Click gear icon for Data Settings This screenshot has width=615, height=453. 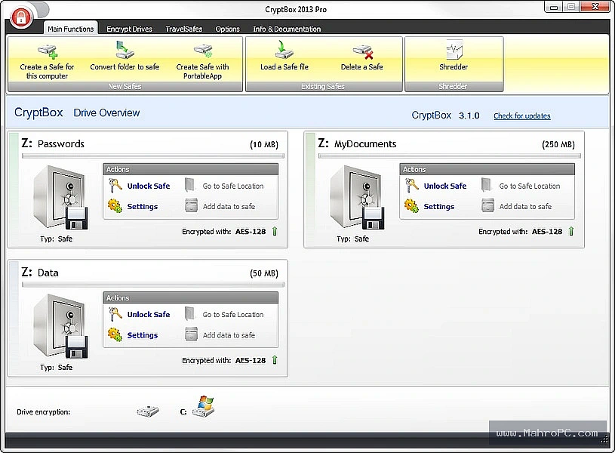point(115,334)
